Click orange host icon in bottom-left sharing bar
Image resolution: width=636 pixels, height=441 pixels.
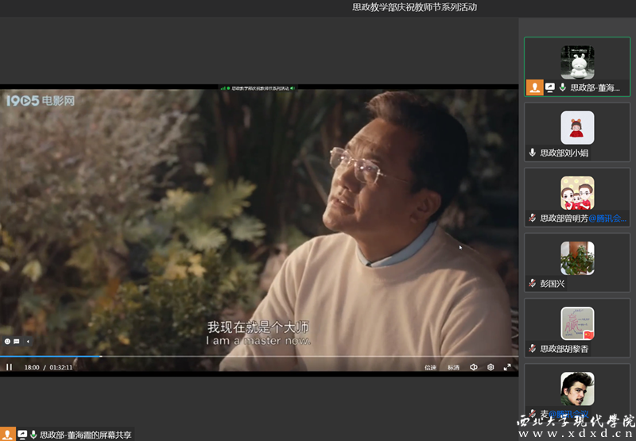(x=7, y=434)
